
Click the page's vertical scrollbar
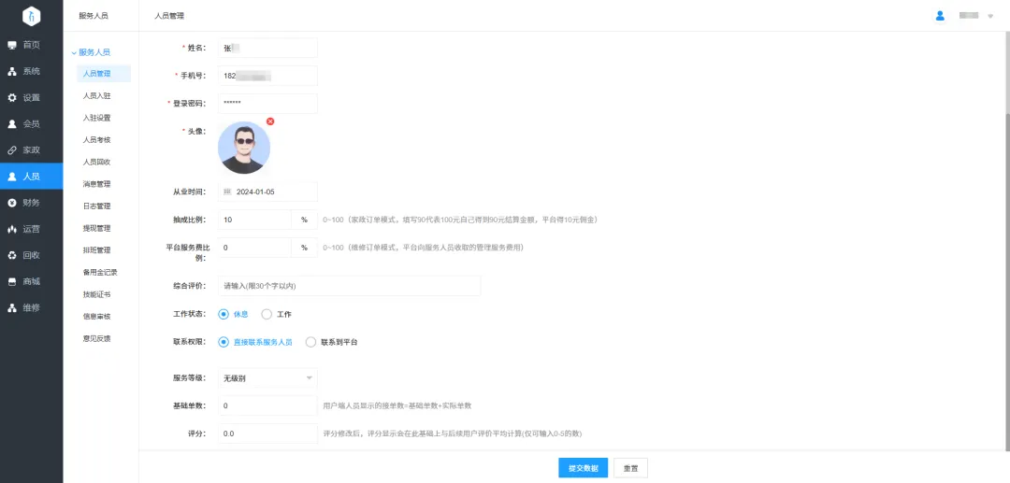[1005, 140]
